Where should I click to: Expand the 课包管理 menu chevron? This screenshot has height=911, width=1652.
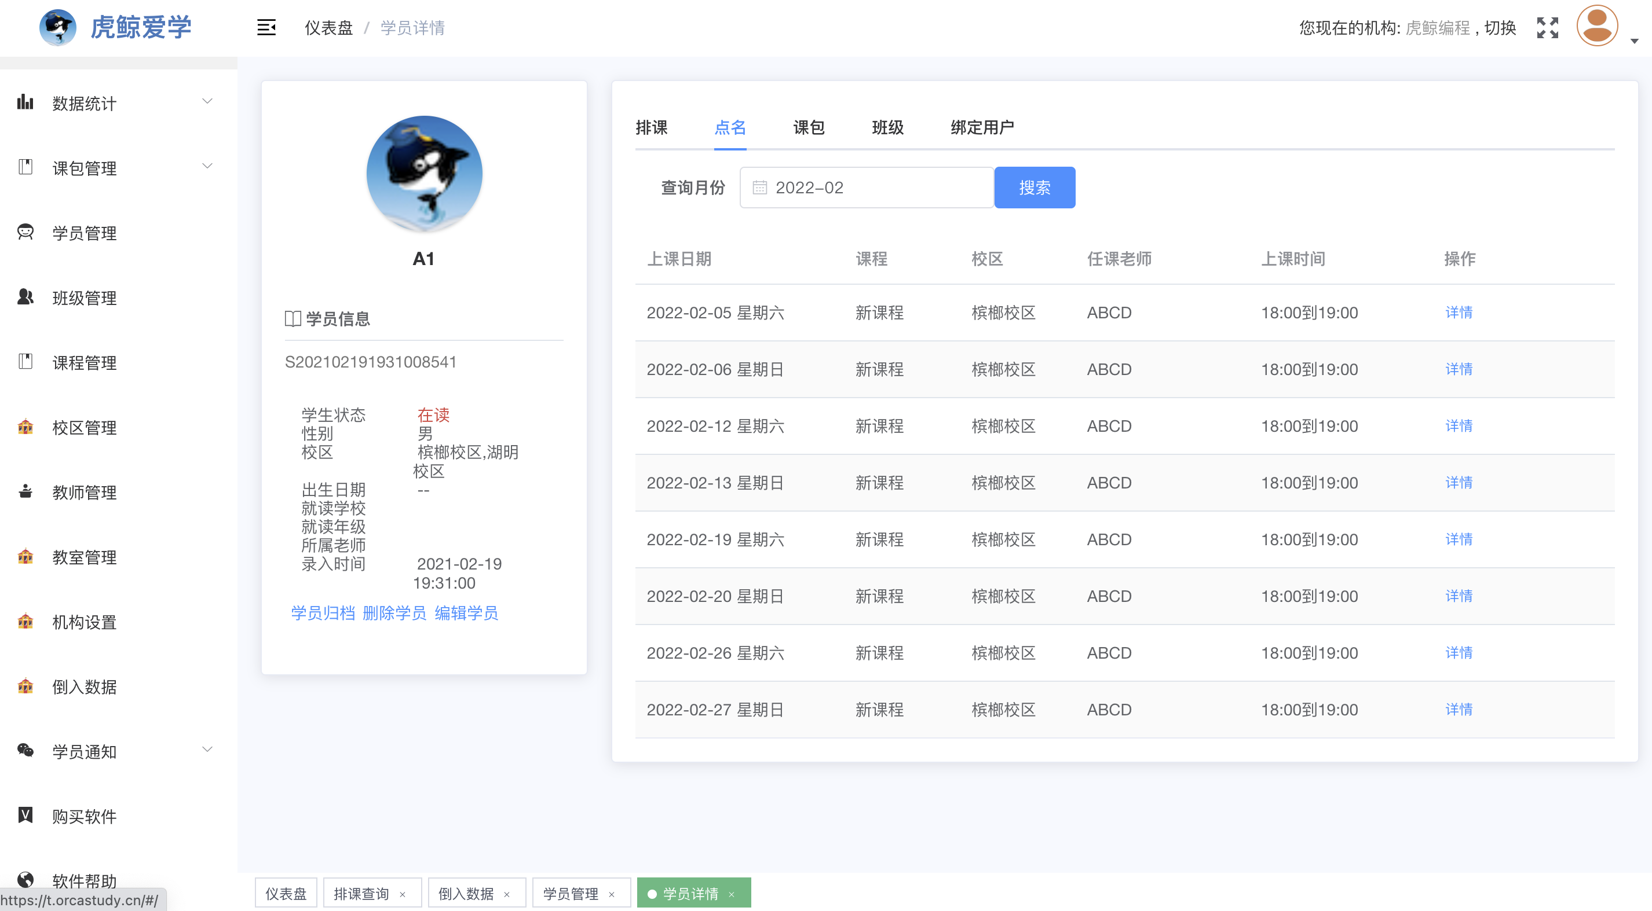[x=207, y=166]
